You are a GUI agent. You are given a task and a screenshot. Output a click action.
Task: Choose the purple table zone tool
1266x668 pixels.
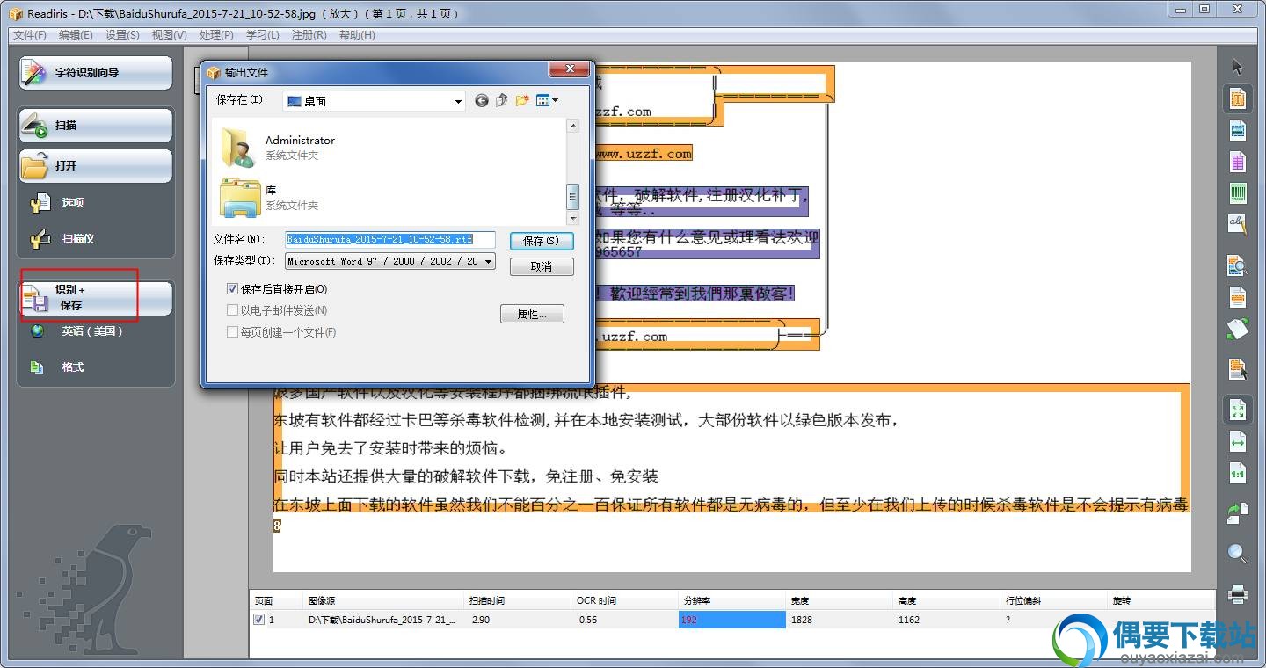[x=1238, y=162]
